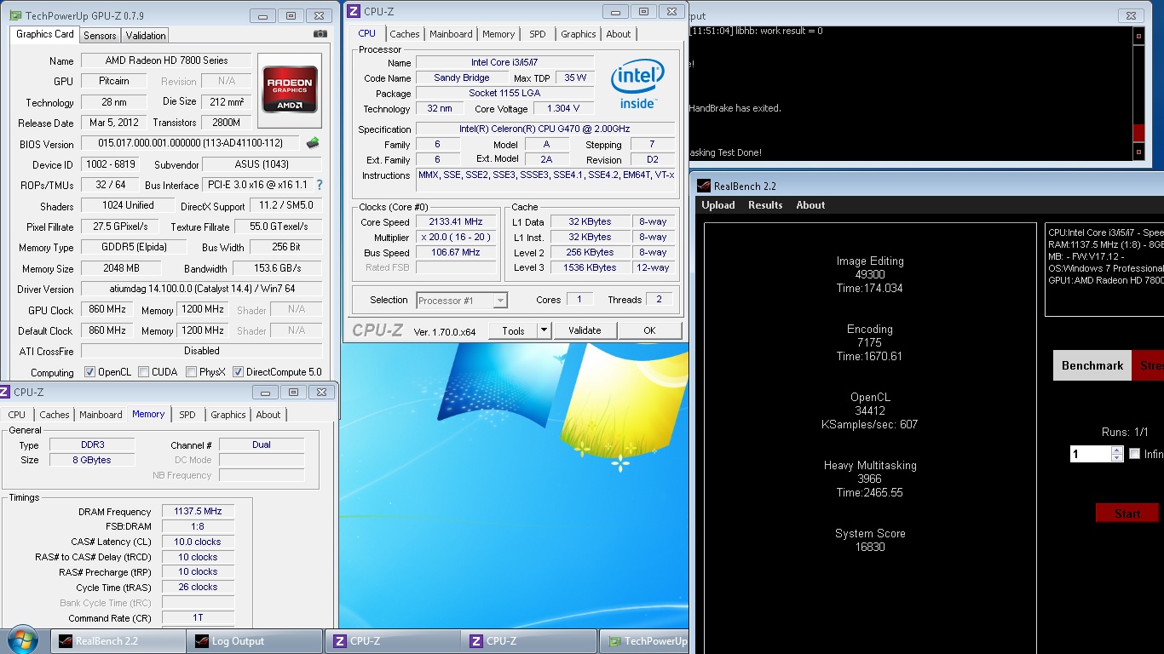Viewport: 1164px width, 654px height.
Task: Click the Log Output window scrollbar
Action: tap(1138, 94)
